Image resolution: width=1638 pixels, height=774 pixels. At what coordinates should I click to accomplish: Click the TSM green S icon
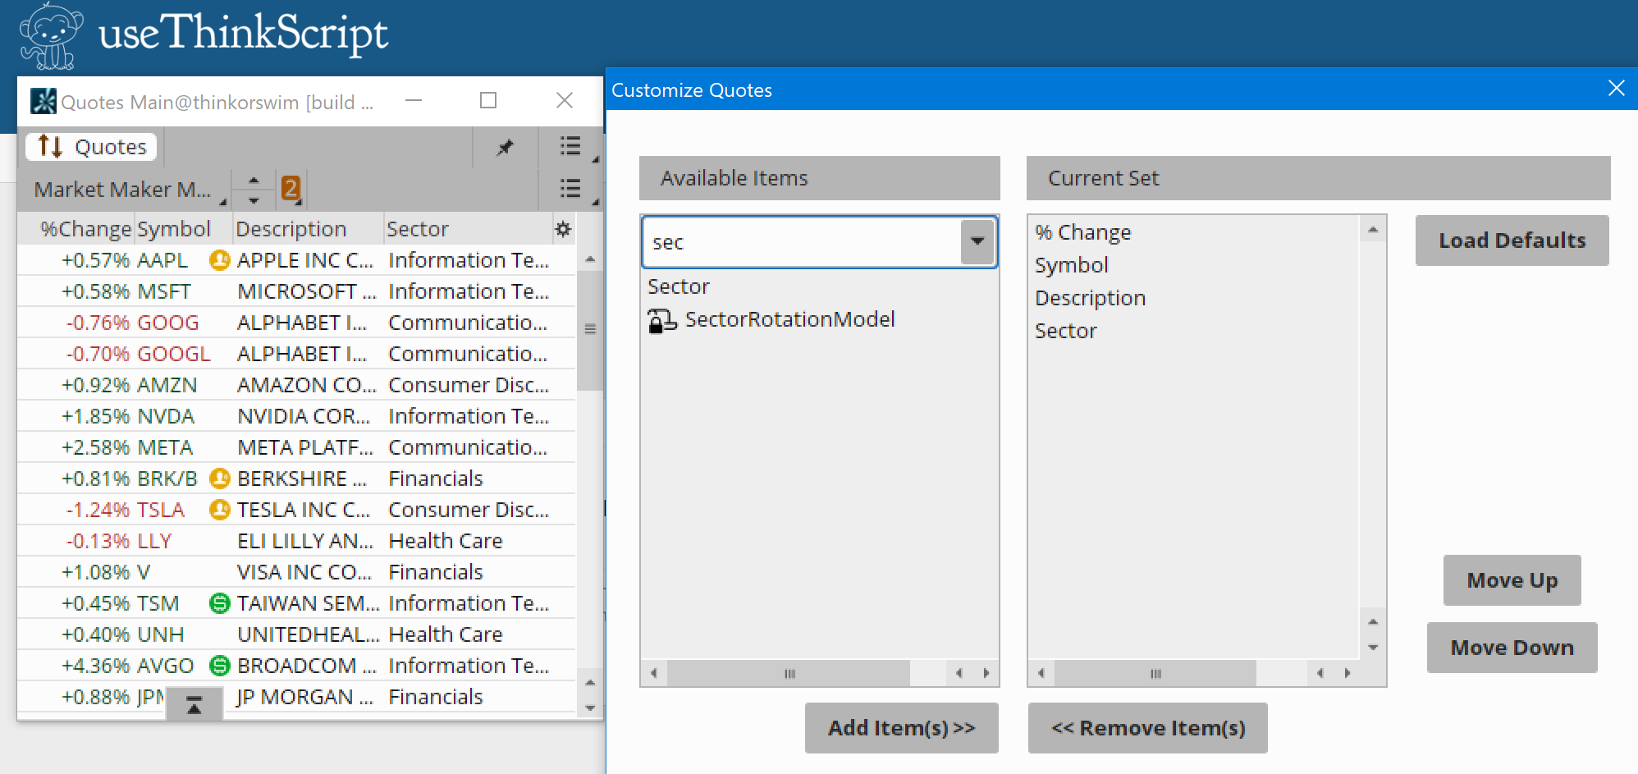220,603
